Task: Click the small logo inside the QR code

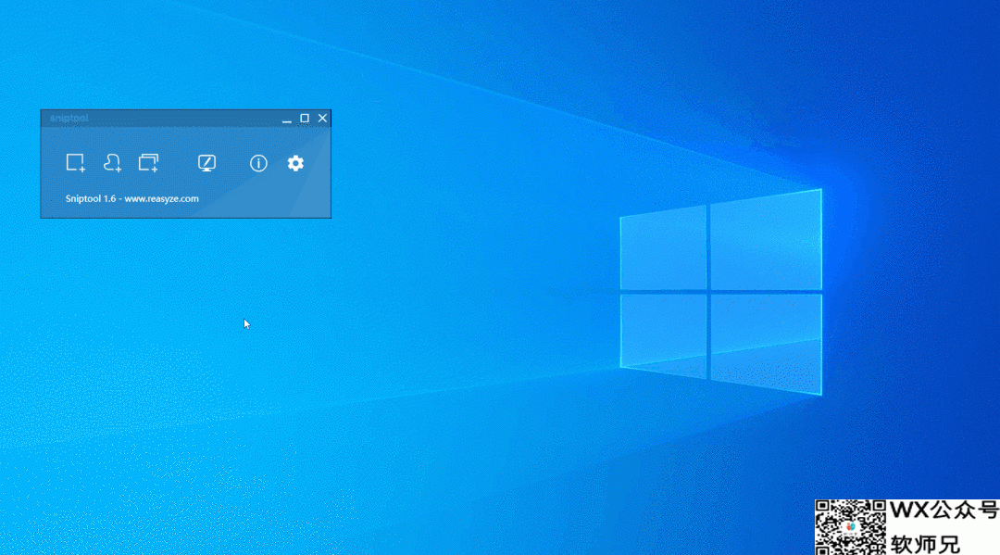Action: point(850,527)
